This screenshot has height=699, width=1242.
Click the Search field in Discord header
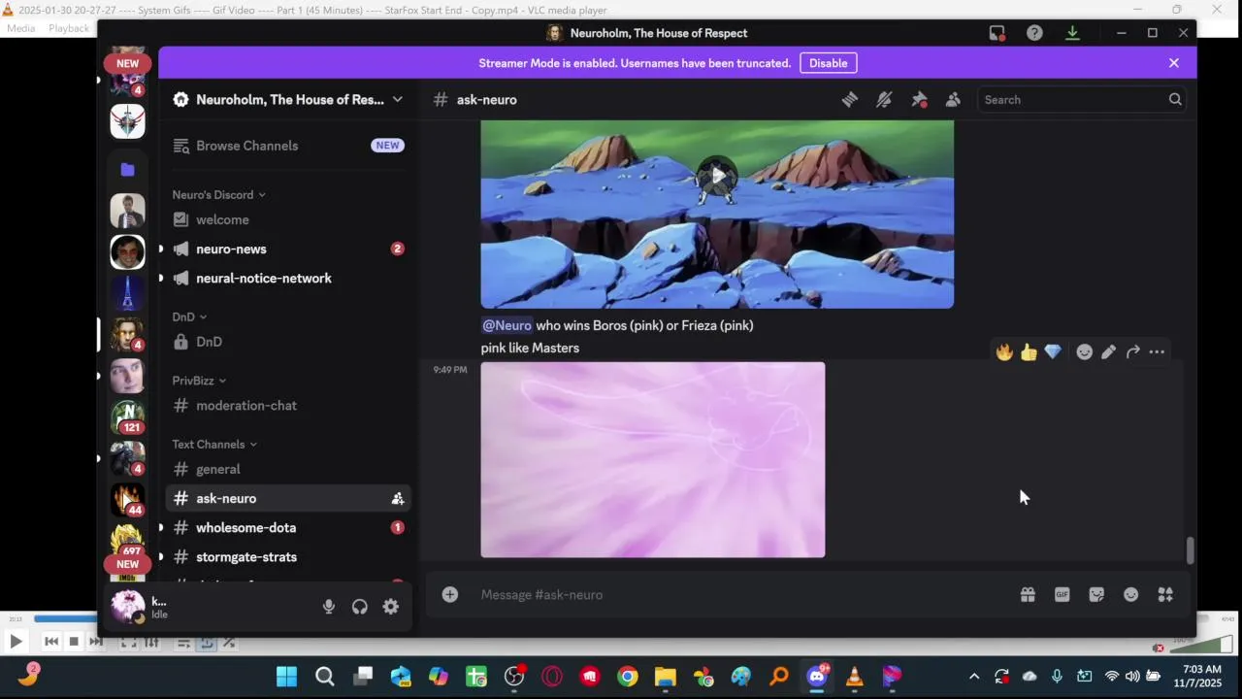(1081, 99)
